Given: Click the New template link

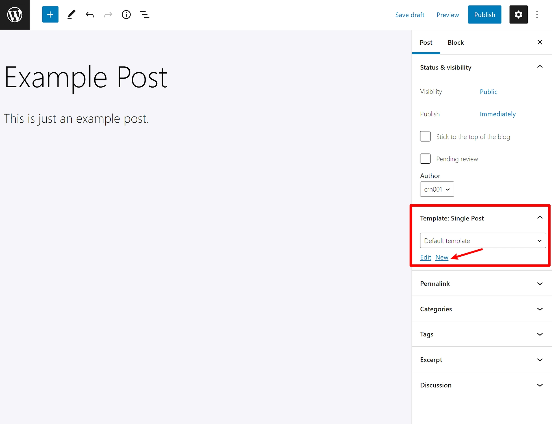Looking at the screenshot, I should coord(442,257).
